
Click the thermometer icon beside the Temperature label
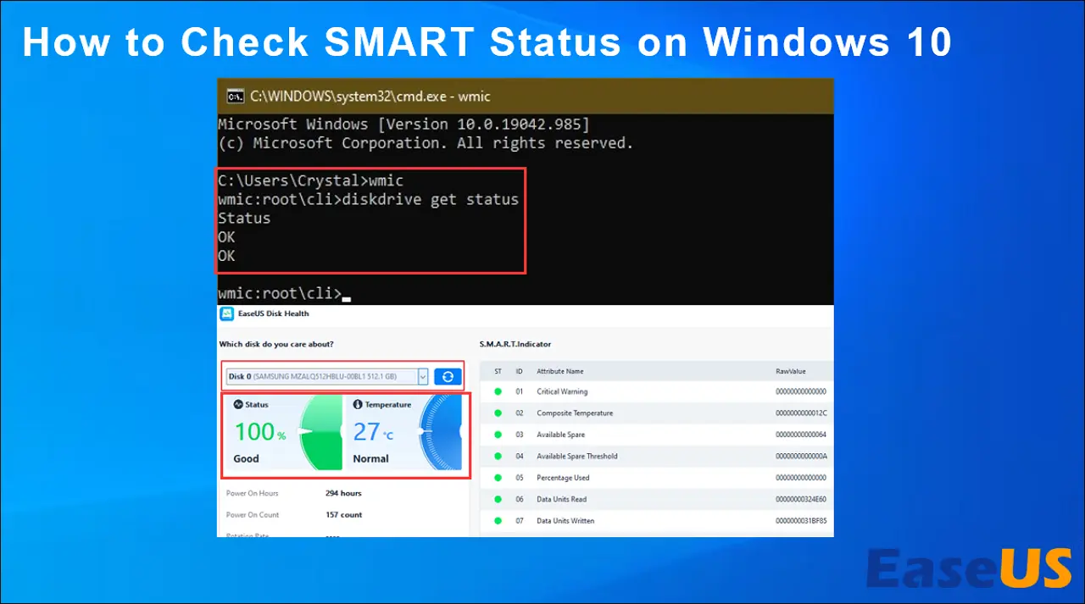(x=358, y=405)
